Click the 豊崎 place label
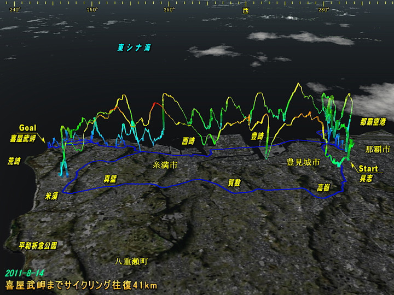394x295 pixels. coord(257,135)
